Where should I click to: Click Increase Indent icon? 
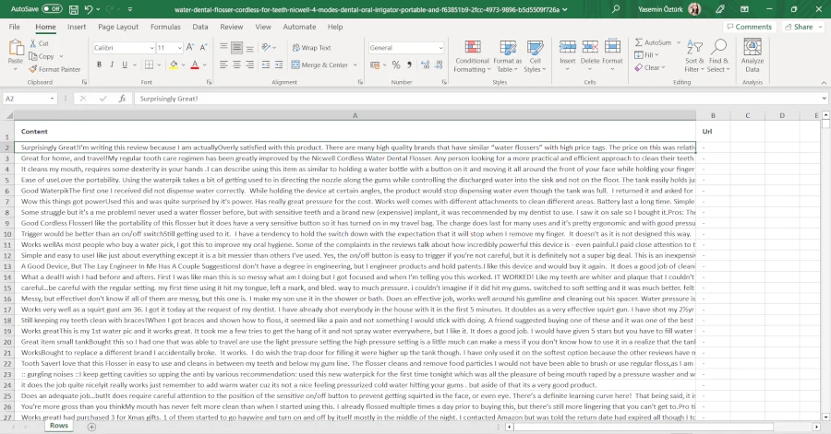pyautogui.click(x=279, y=65)
